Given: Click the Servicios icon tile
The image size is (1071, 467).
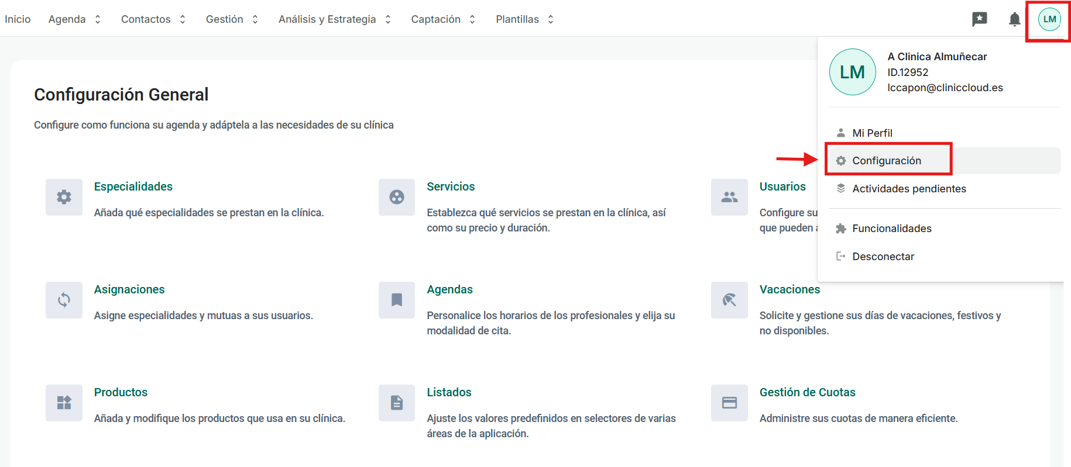Looking at the screenshot, I should pos(396,197).
